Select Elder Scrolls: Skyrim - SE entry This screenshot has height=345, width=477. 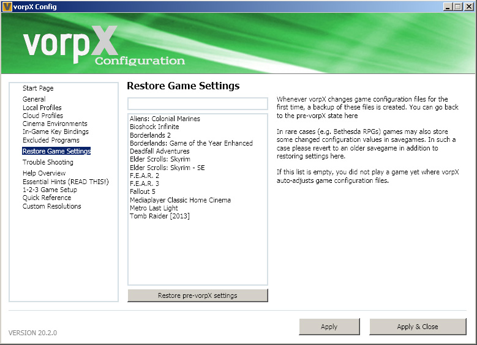click(167, 168)
